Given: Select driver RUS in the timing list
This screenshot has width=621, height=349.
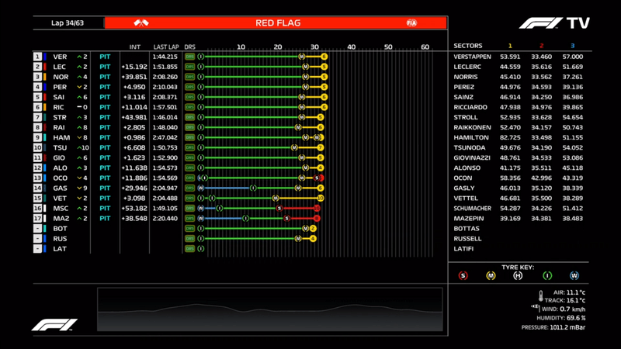Looking at the screenshot, I should [x=60, y=239].
